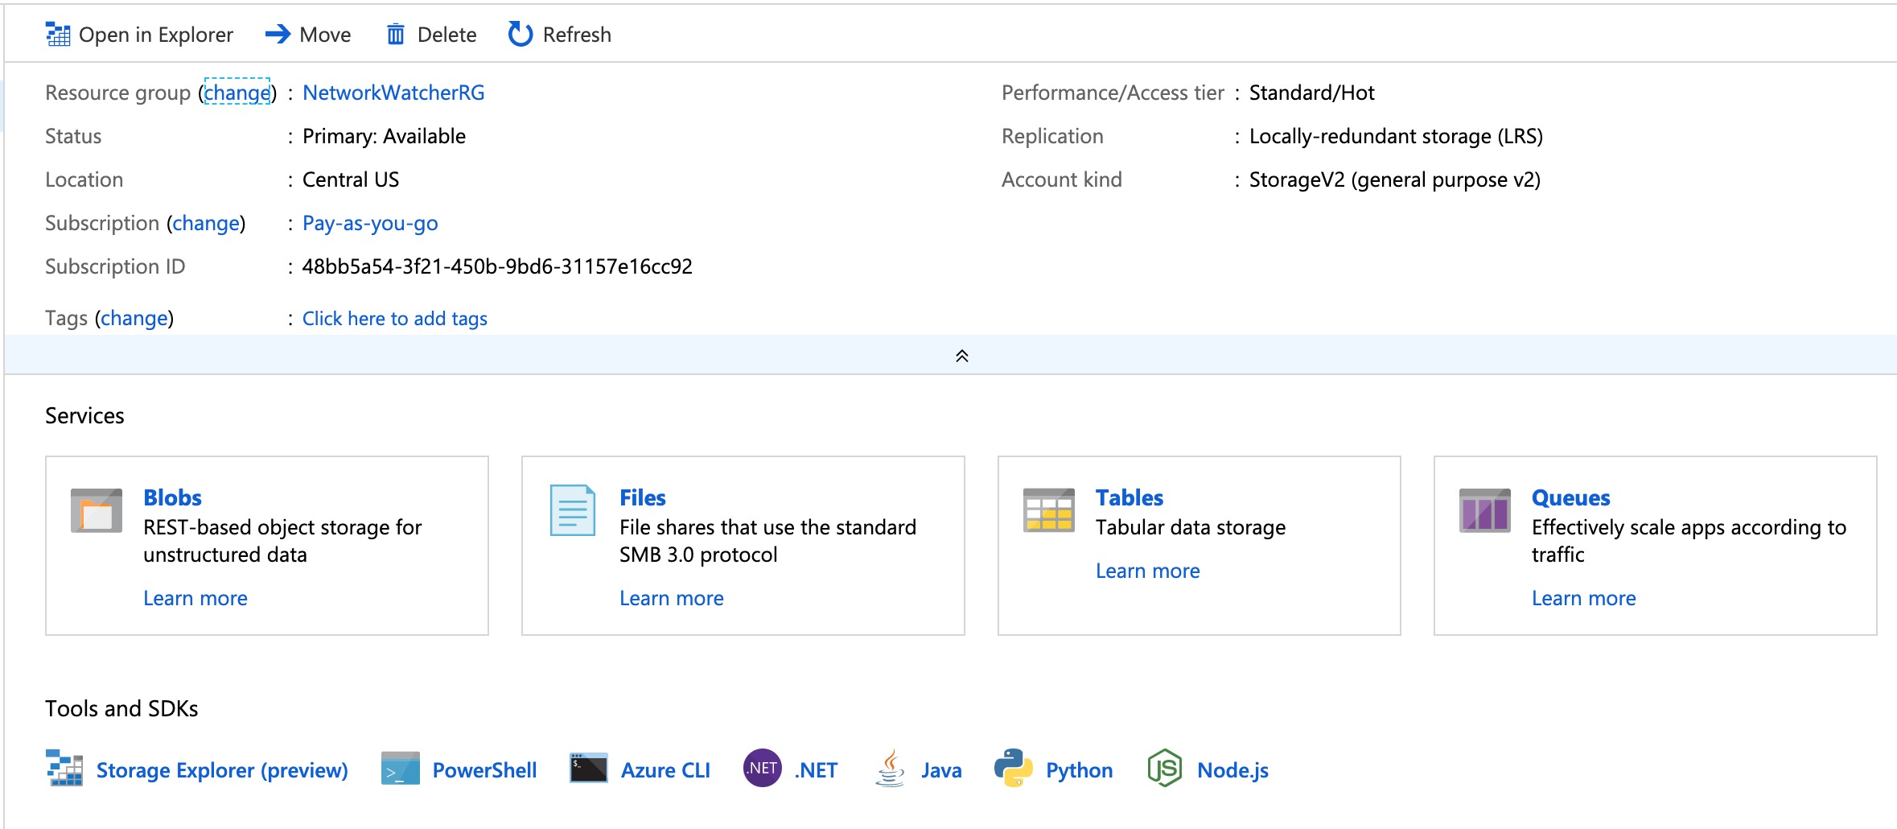The image size is (1897, 829).
Task: Open the Azure CLI SDK link
Action: pyautogui.click(x=665, y=770)
